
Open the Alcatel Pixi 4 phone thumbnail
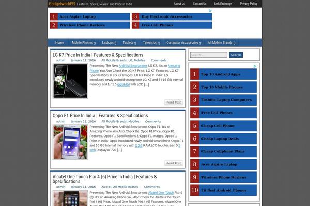[x=70, y=198]
